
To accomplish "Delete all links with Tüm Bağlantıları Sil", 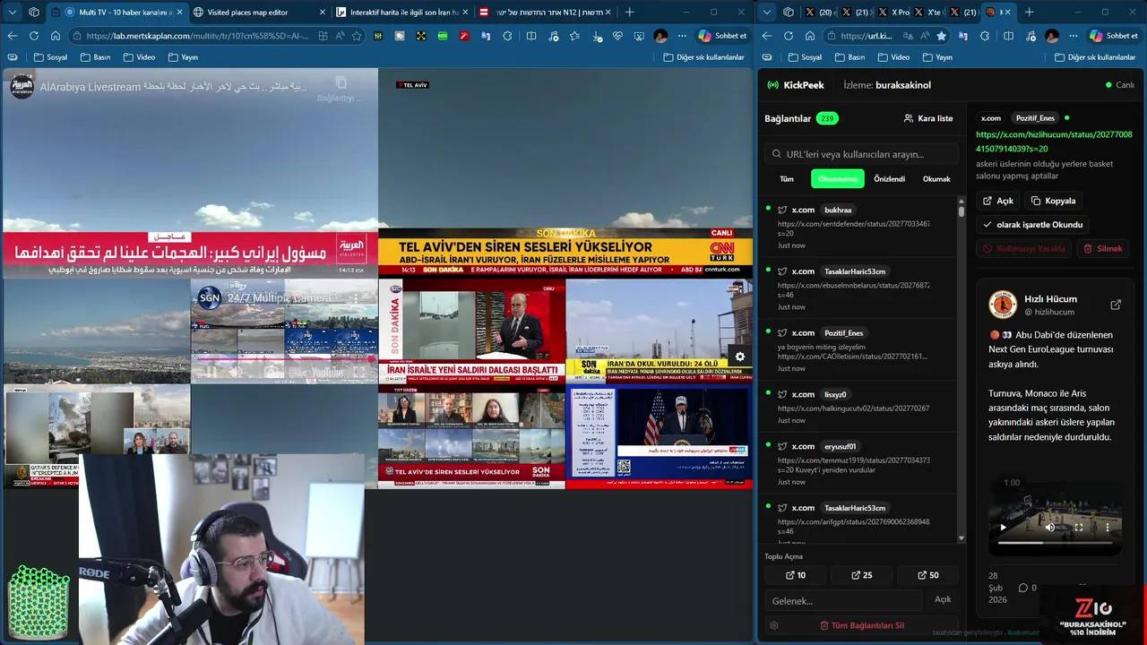I will coord(861,625).
